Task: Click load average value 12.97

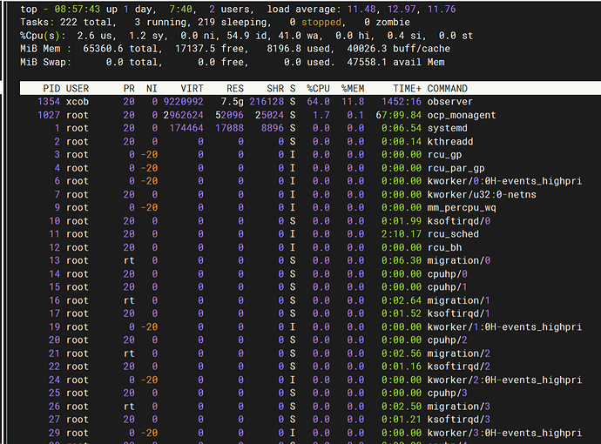Action: [402, 10]
